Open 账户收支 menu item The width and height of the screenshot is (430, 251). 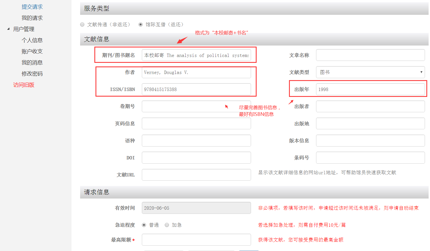click(x=32, y=51)
